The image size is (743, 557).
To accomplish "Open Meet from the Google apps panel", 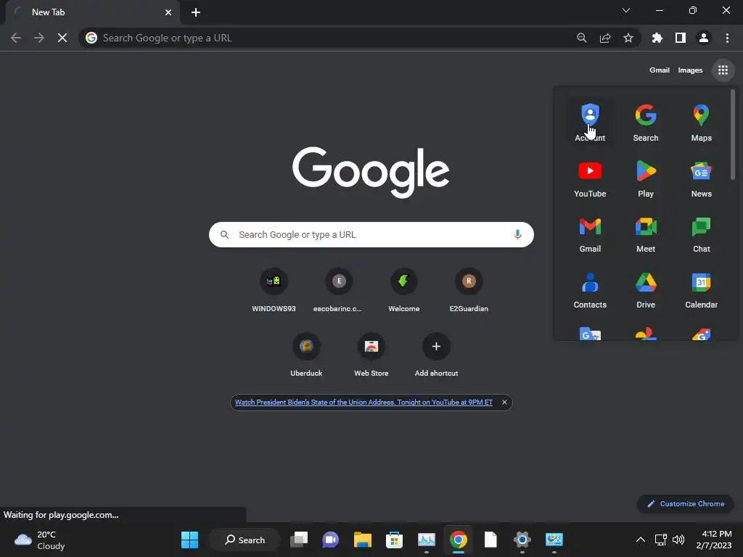I will click(x=645, y=234).
